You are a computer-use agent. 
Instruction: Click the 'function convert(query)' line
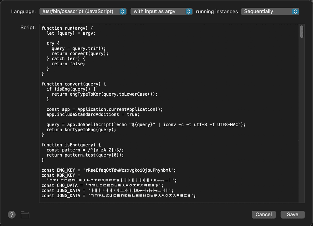(74, 84)
